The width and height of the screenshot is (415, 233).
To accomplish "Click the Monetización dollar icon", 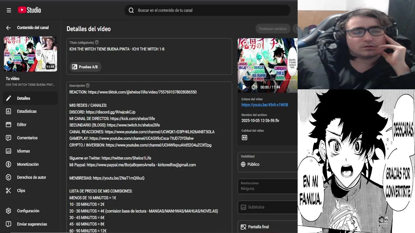I will click(x=9, y=164).
